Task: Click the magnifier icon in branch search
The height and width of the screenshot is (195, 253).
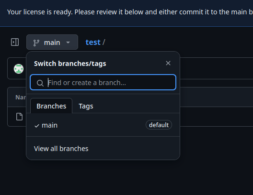Action: tap(40, 83)
